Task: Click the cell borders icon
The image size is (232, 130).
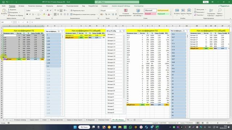Action: pos(38,14)
